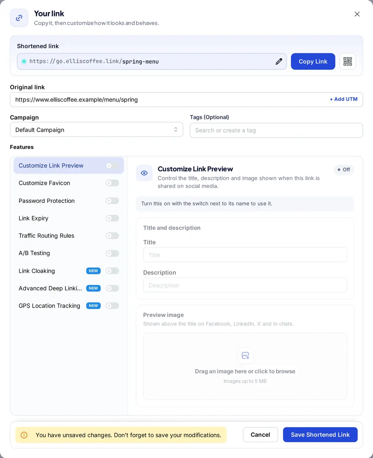Select the Password Protection feature
The image size is (373, 458).
[69, 201]
